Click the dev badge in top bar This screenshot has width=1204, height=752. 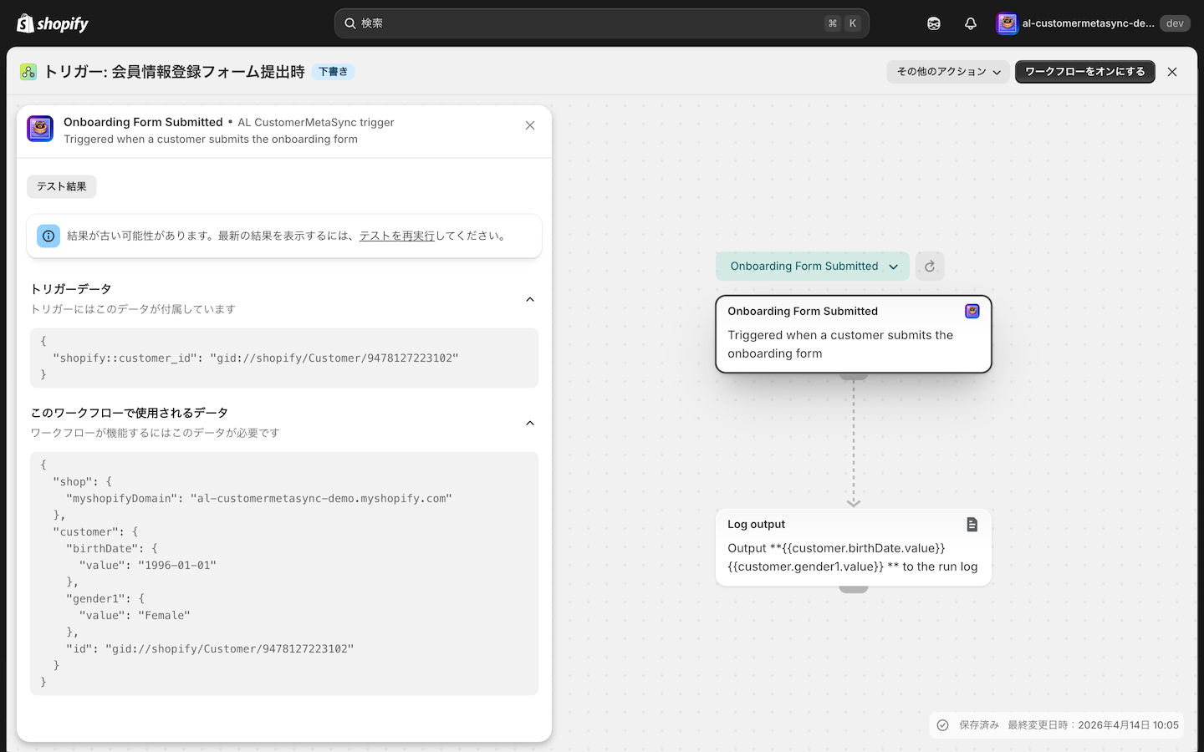[1175, 23]
